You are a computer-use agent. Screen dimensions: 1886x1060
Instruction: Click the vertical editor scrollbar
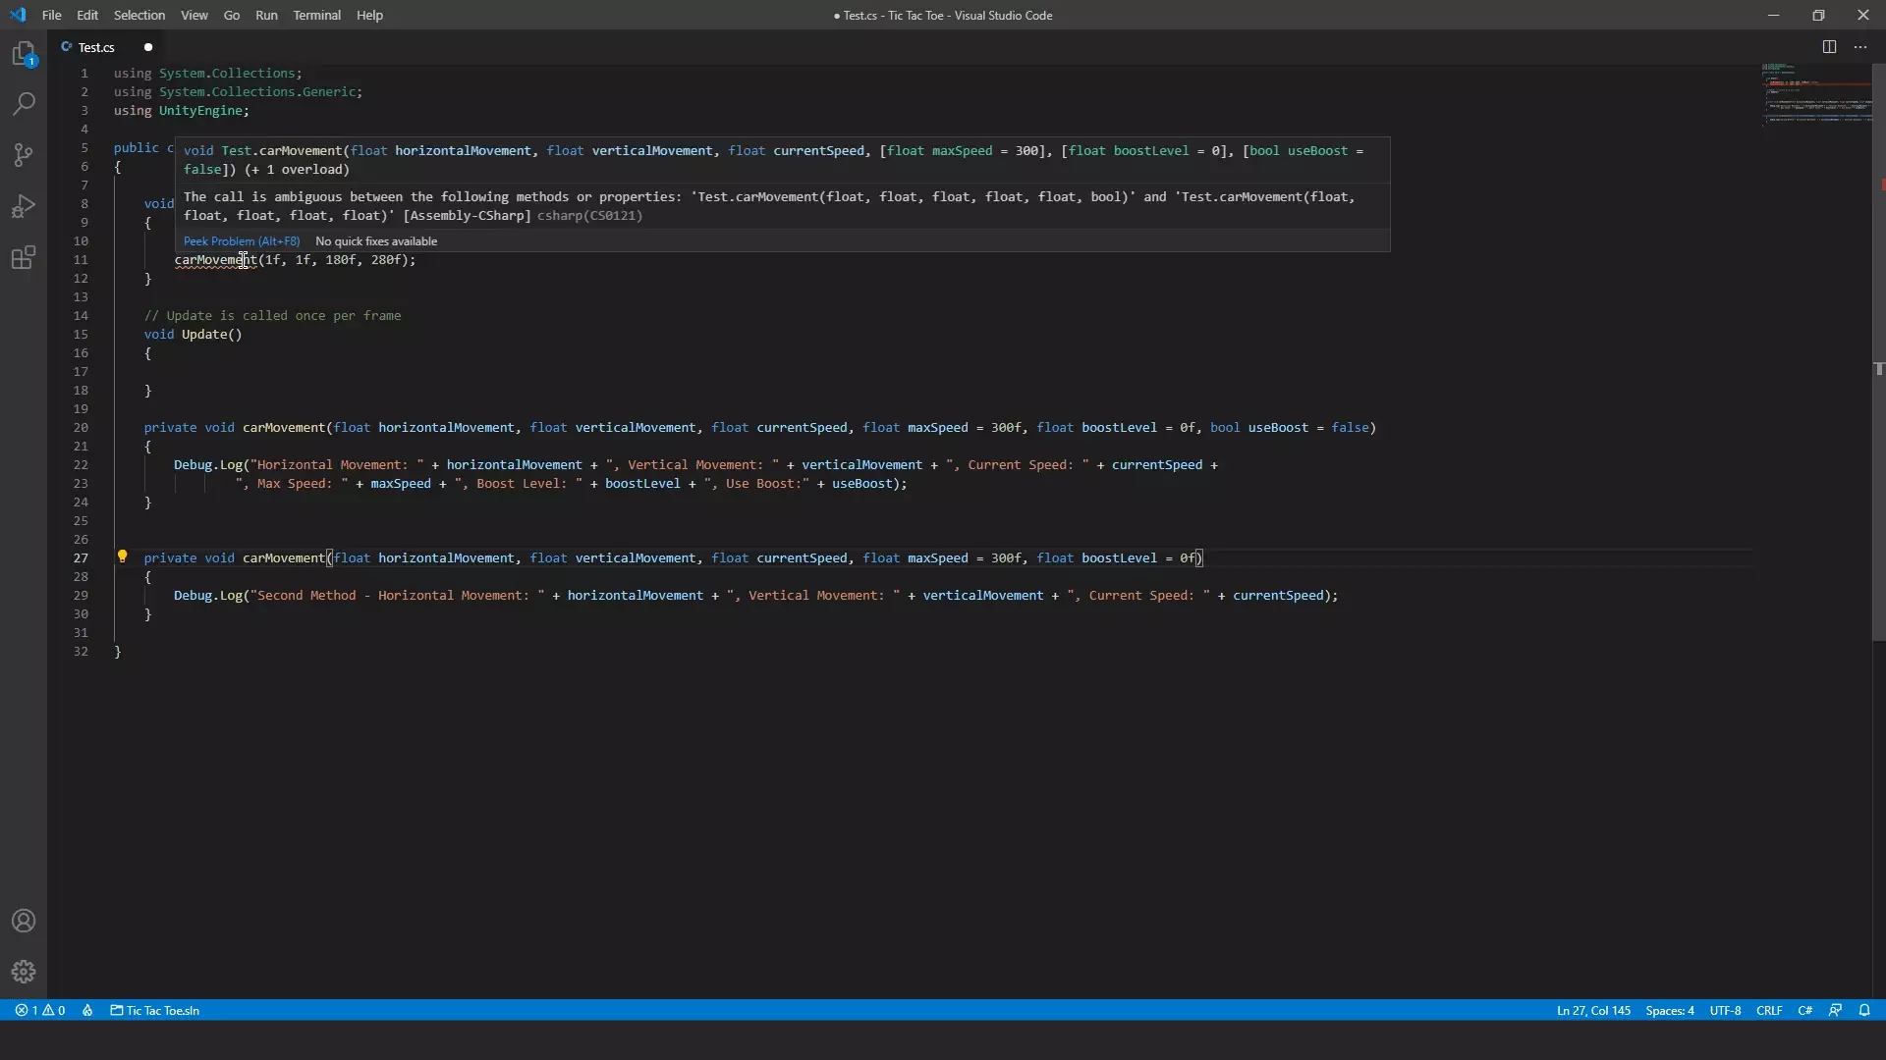point(1878,353)
